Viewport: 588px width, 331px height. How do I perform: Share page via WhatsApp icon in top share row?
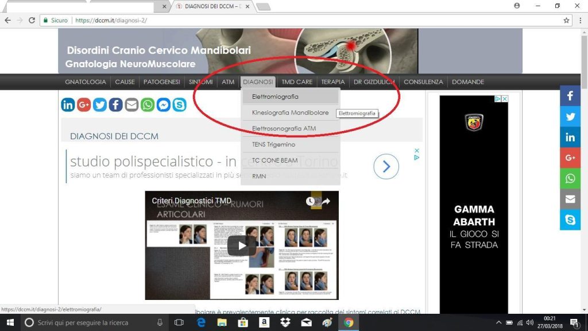click(x=148, y=105)
